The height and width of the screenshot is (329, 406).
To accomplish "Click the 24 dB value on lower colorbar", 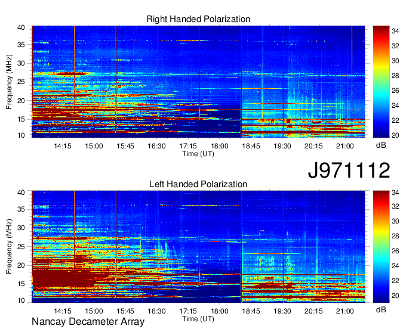I will [395, 266].
